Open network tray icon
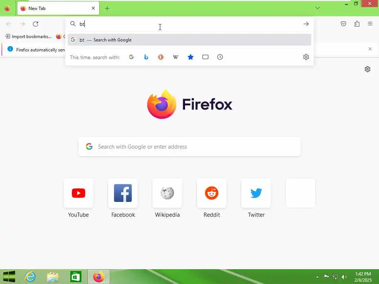The height and width of the screenshot is (284, 379). (x=335, y=277)
